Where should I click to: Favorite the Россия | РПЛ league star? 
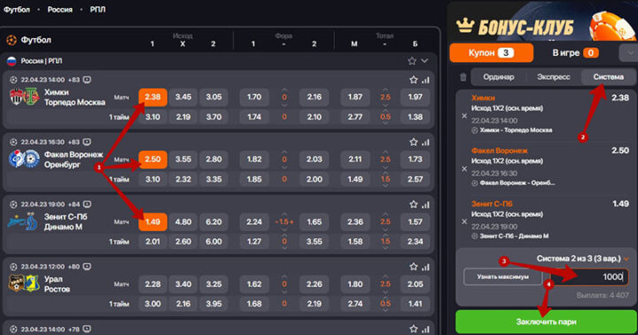[x=412, y=60]
